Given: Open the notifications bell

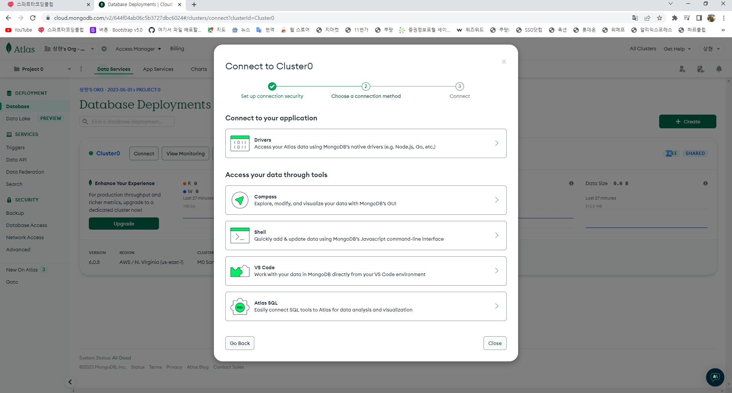Looking at the screenshot, I should (x=719, y=69).
